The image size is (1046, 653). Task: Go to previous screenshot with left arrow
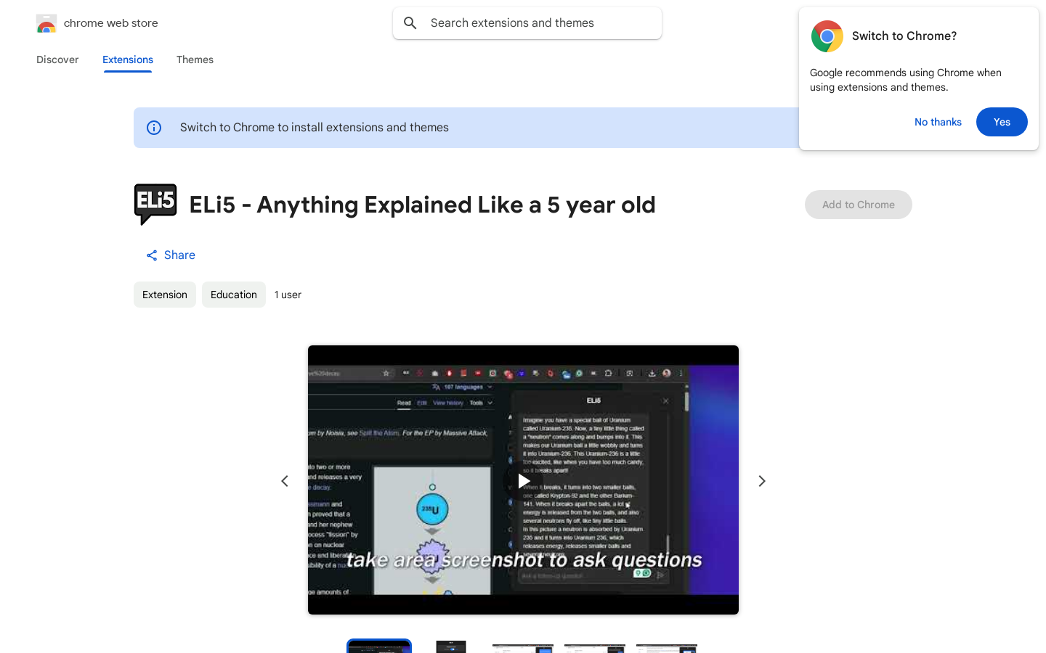pyautogui.click(x=285, y=481)
